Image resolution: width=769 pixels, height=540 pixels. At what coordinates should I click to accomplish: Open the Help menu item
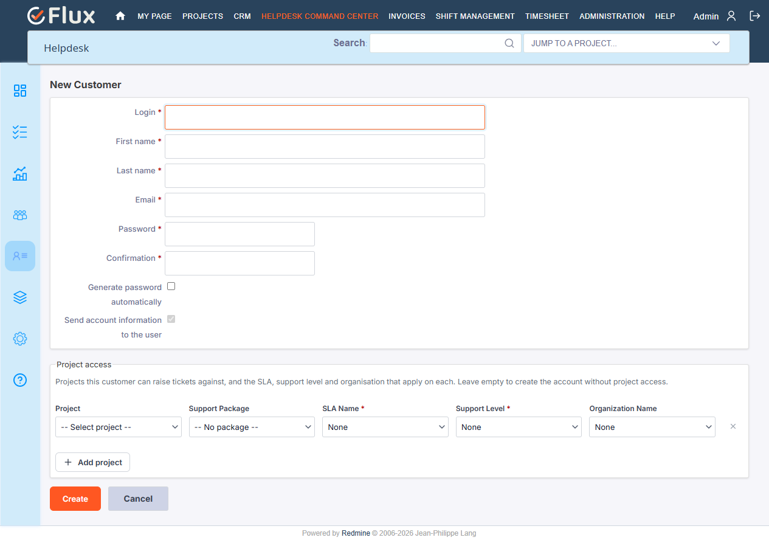(665, 16)
